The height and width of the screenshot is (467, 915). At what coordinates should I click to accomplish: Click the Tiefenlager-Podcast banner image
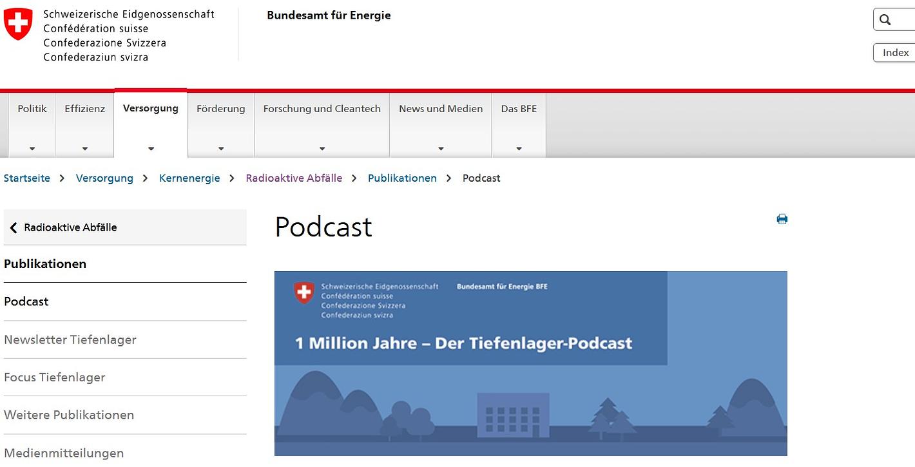[530, 363]
